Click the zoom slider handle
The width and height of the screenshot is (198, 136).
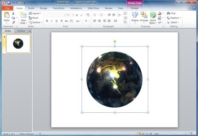tap(170, 134)
